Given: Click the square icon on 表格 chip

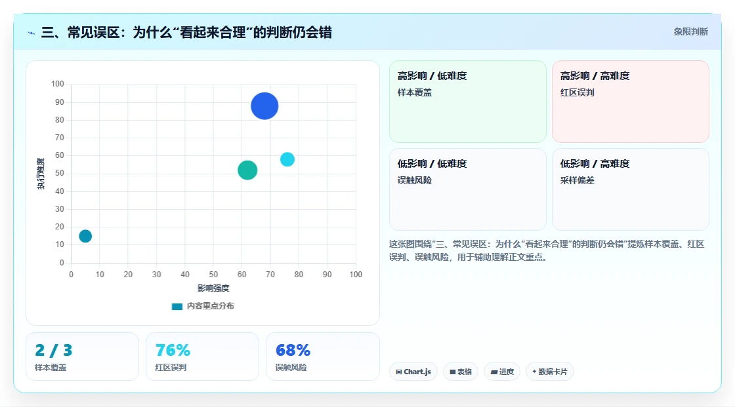Looking at the screenshot, I should pos(453,372).
